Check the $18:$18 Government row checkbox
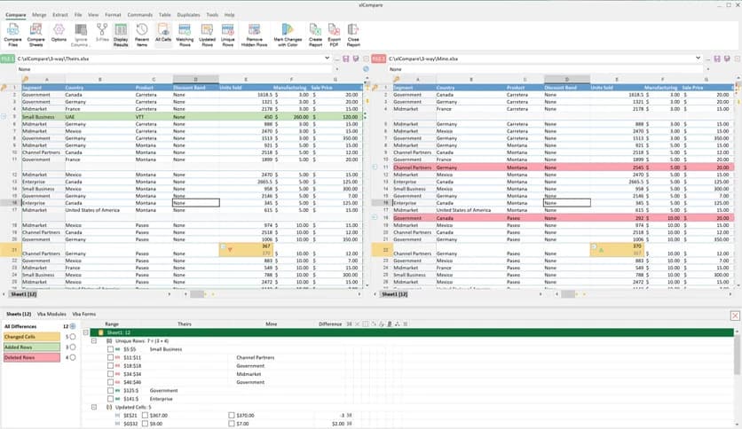Viewport: 742px width, 429px height. 110,366
